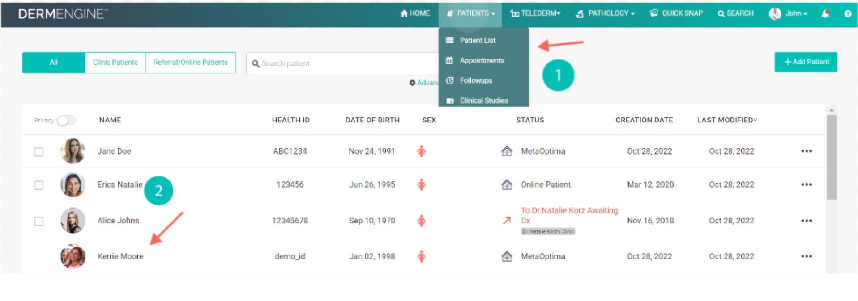Click the referral arrow icon for Alice Johns

[x=506, y=221]
